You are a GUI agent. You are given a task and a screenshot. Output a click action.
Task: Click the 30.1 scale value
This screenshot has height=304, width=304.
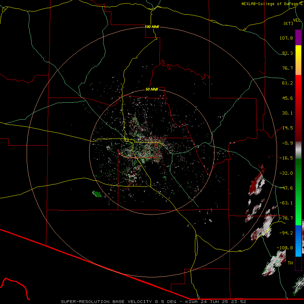tap(287, 113)
